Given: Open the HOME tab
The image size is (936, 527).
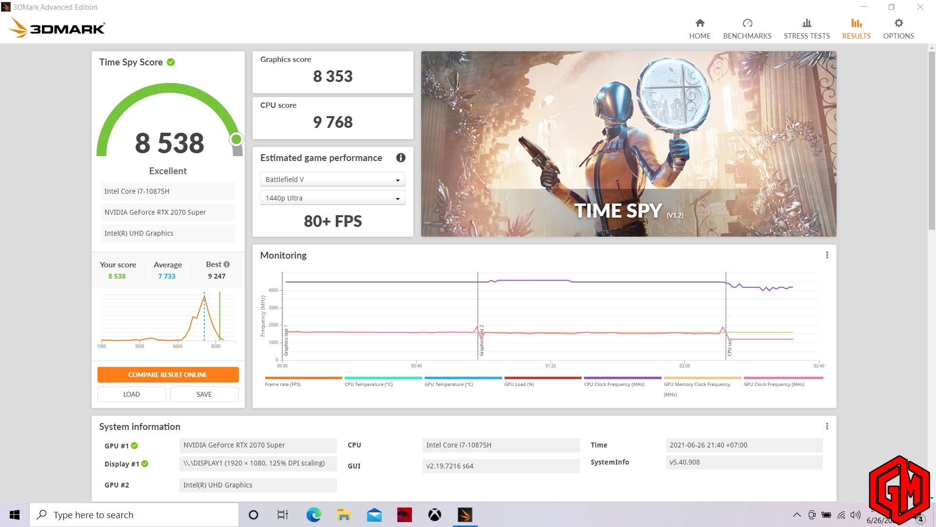Looking at the screenshot, I should [x=700, y=29].
